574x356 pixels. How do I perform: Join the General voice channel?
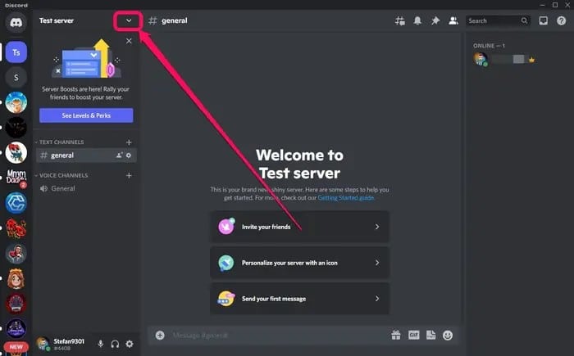(86, 188)
